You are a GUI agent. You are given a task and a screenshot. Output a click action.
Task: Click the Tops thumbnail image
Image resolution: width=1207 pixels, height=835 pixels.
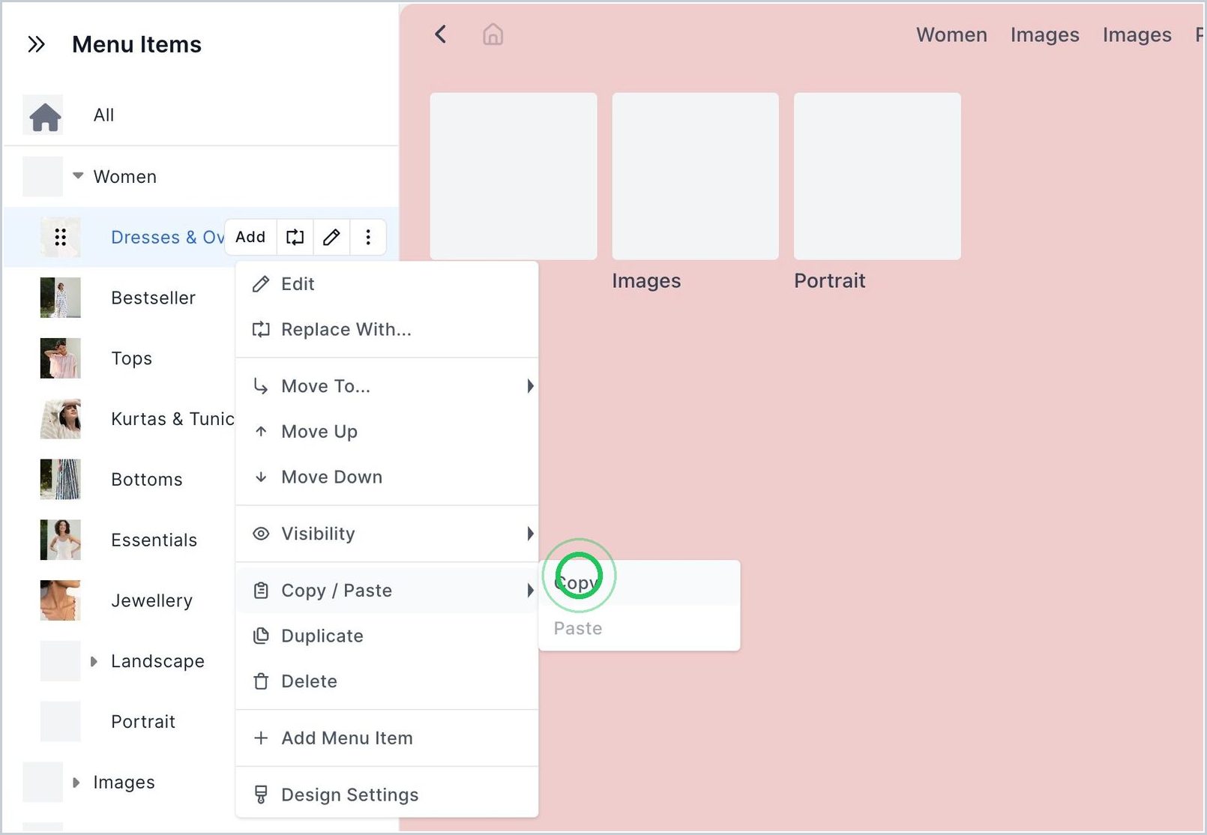click(x=60, y=358)
